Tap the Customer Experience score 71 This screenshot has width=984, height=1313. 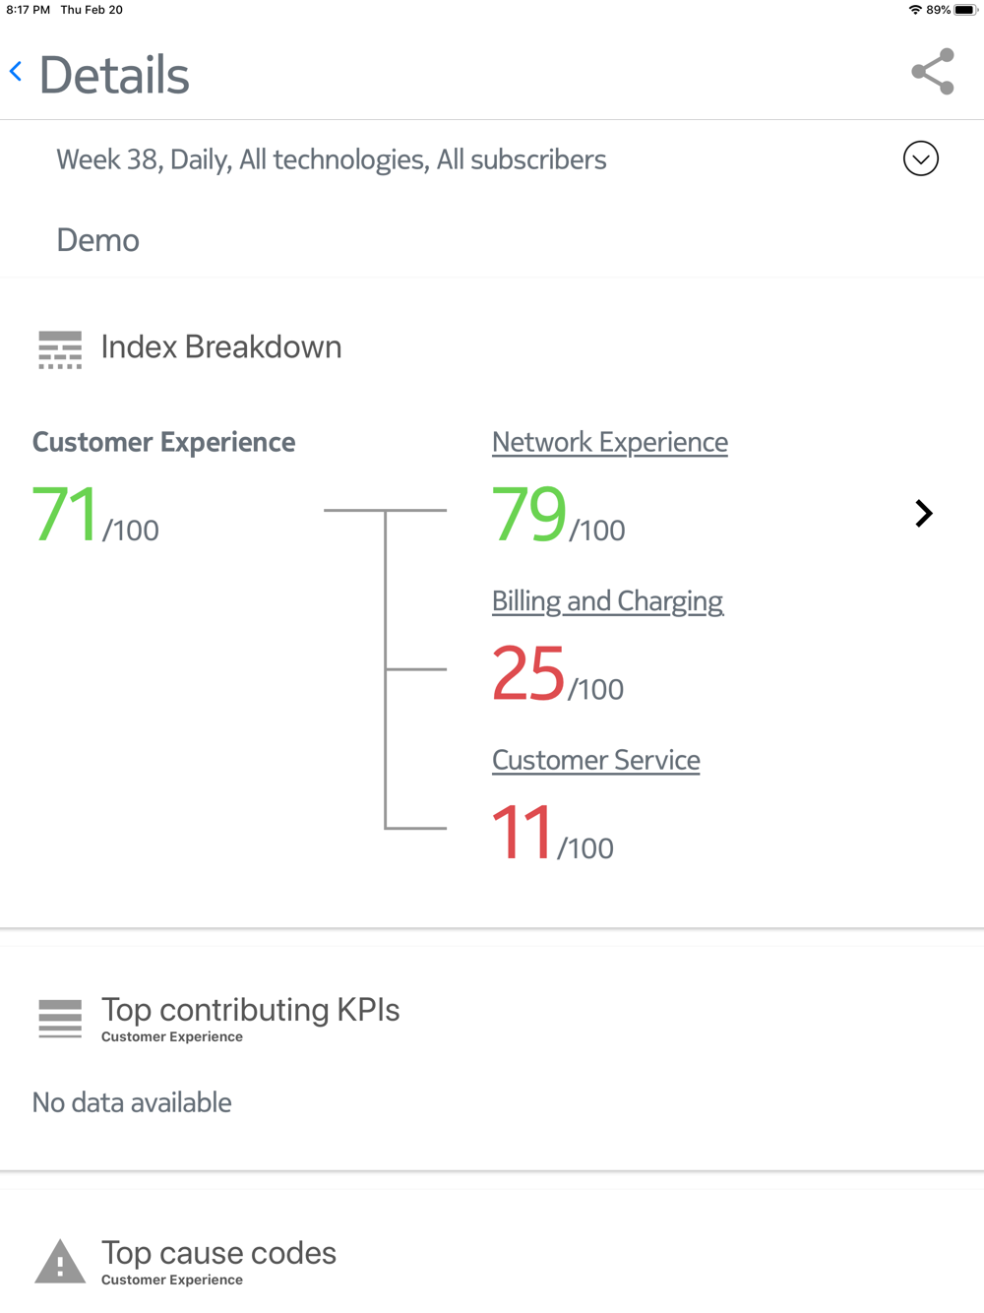tap(65, 514)
